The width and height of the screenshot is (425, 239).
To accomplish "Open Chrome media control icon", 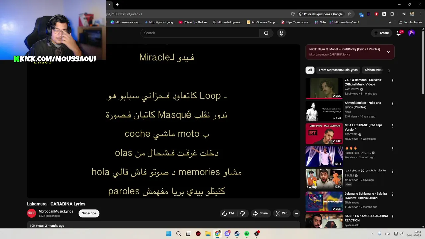I will pyautogui.click(x=404, y=14).
